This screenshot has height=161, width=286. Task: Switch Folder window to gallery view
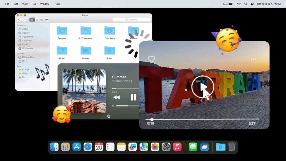[47, 20]
